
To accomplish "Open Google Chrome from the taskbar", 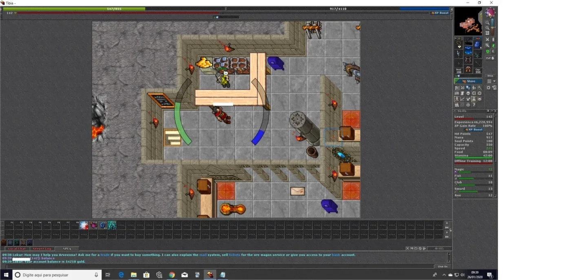I will click(172, 275).
